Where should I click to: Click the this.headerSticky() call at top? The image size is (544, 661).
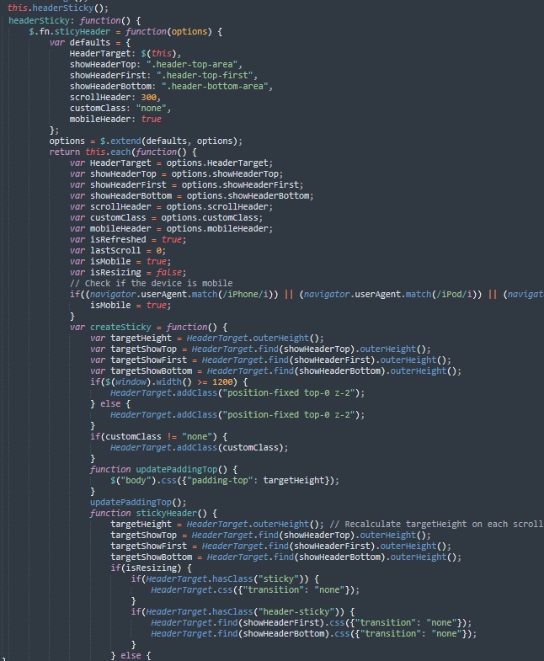(58, 8)
